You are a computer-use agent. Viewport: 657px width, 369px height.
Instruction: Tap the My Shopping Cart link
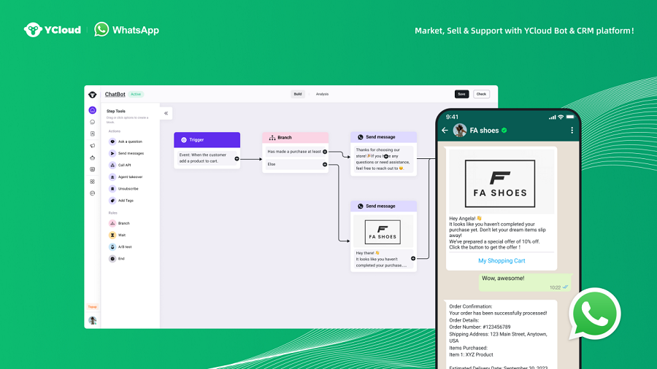tap(502, 260)
